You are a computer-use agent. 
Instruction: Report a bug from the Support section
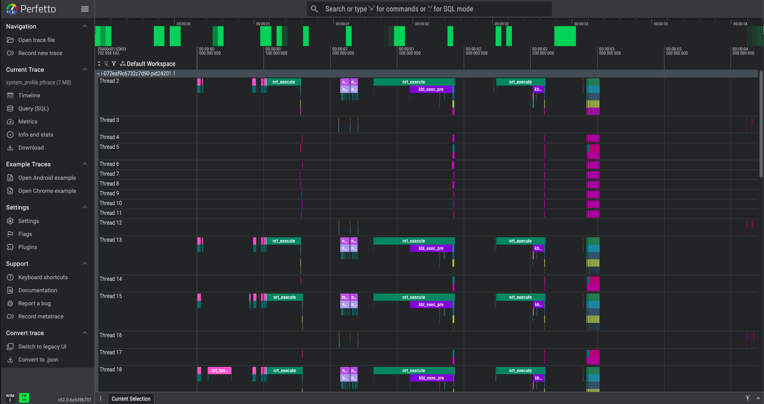point(34,303)
